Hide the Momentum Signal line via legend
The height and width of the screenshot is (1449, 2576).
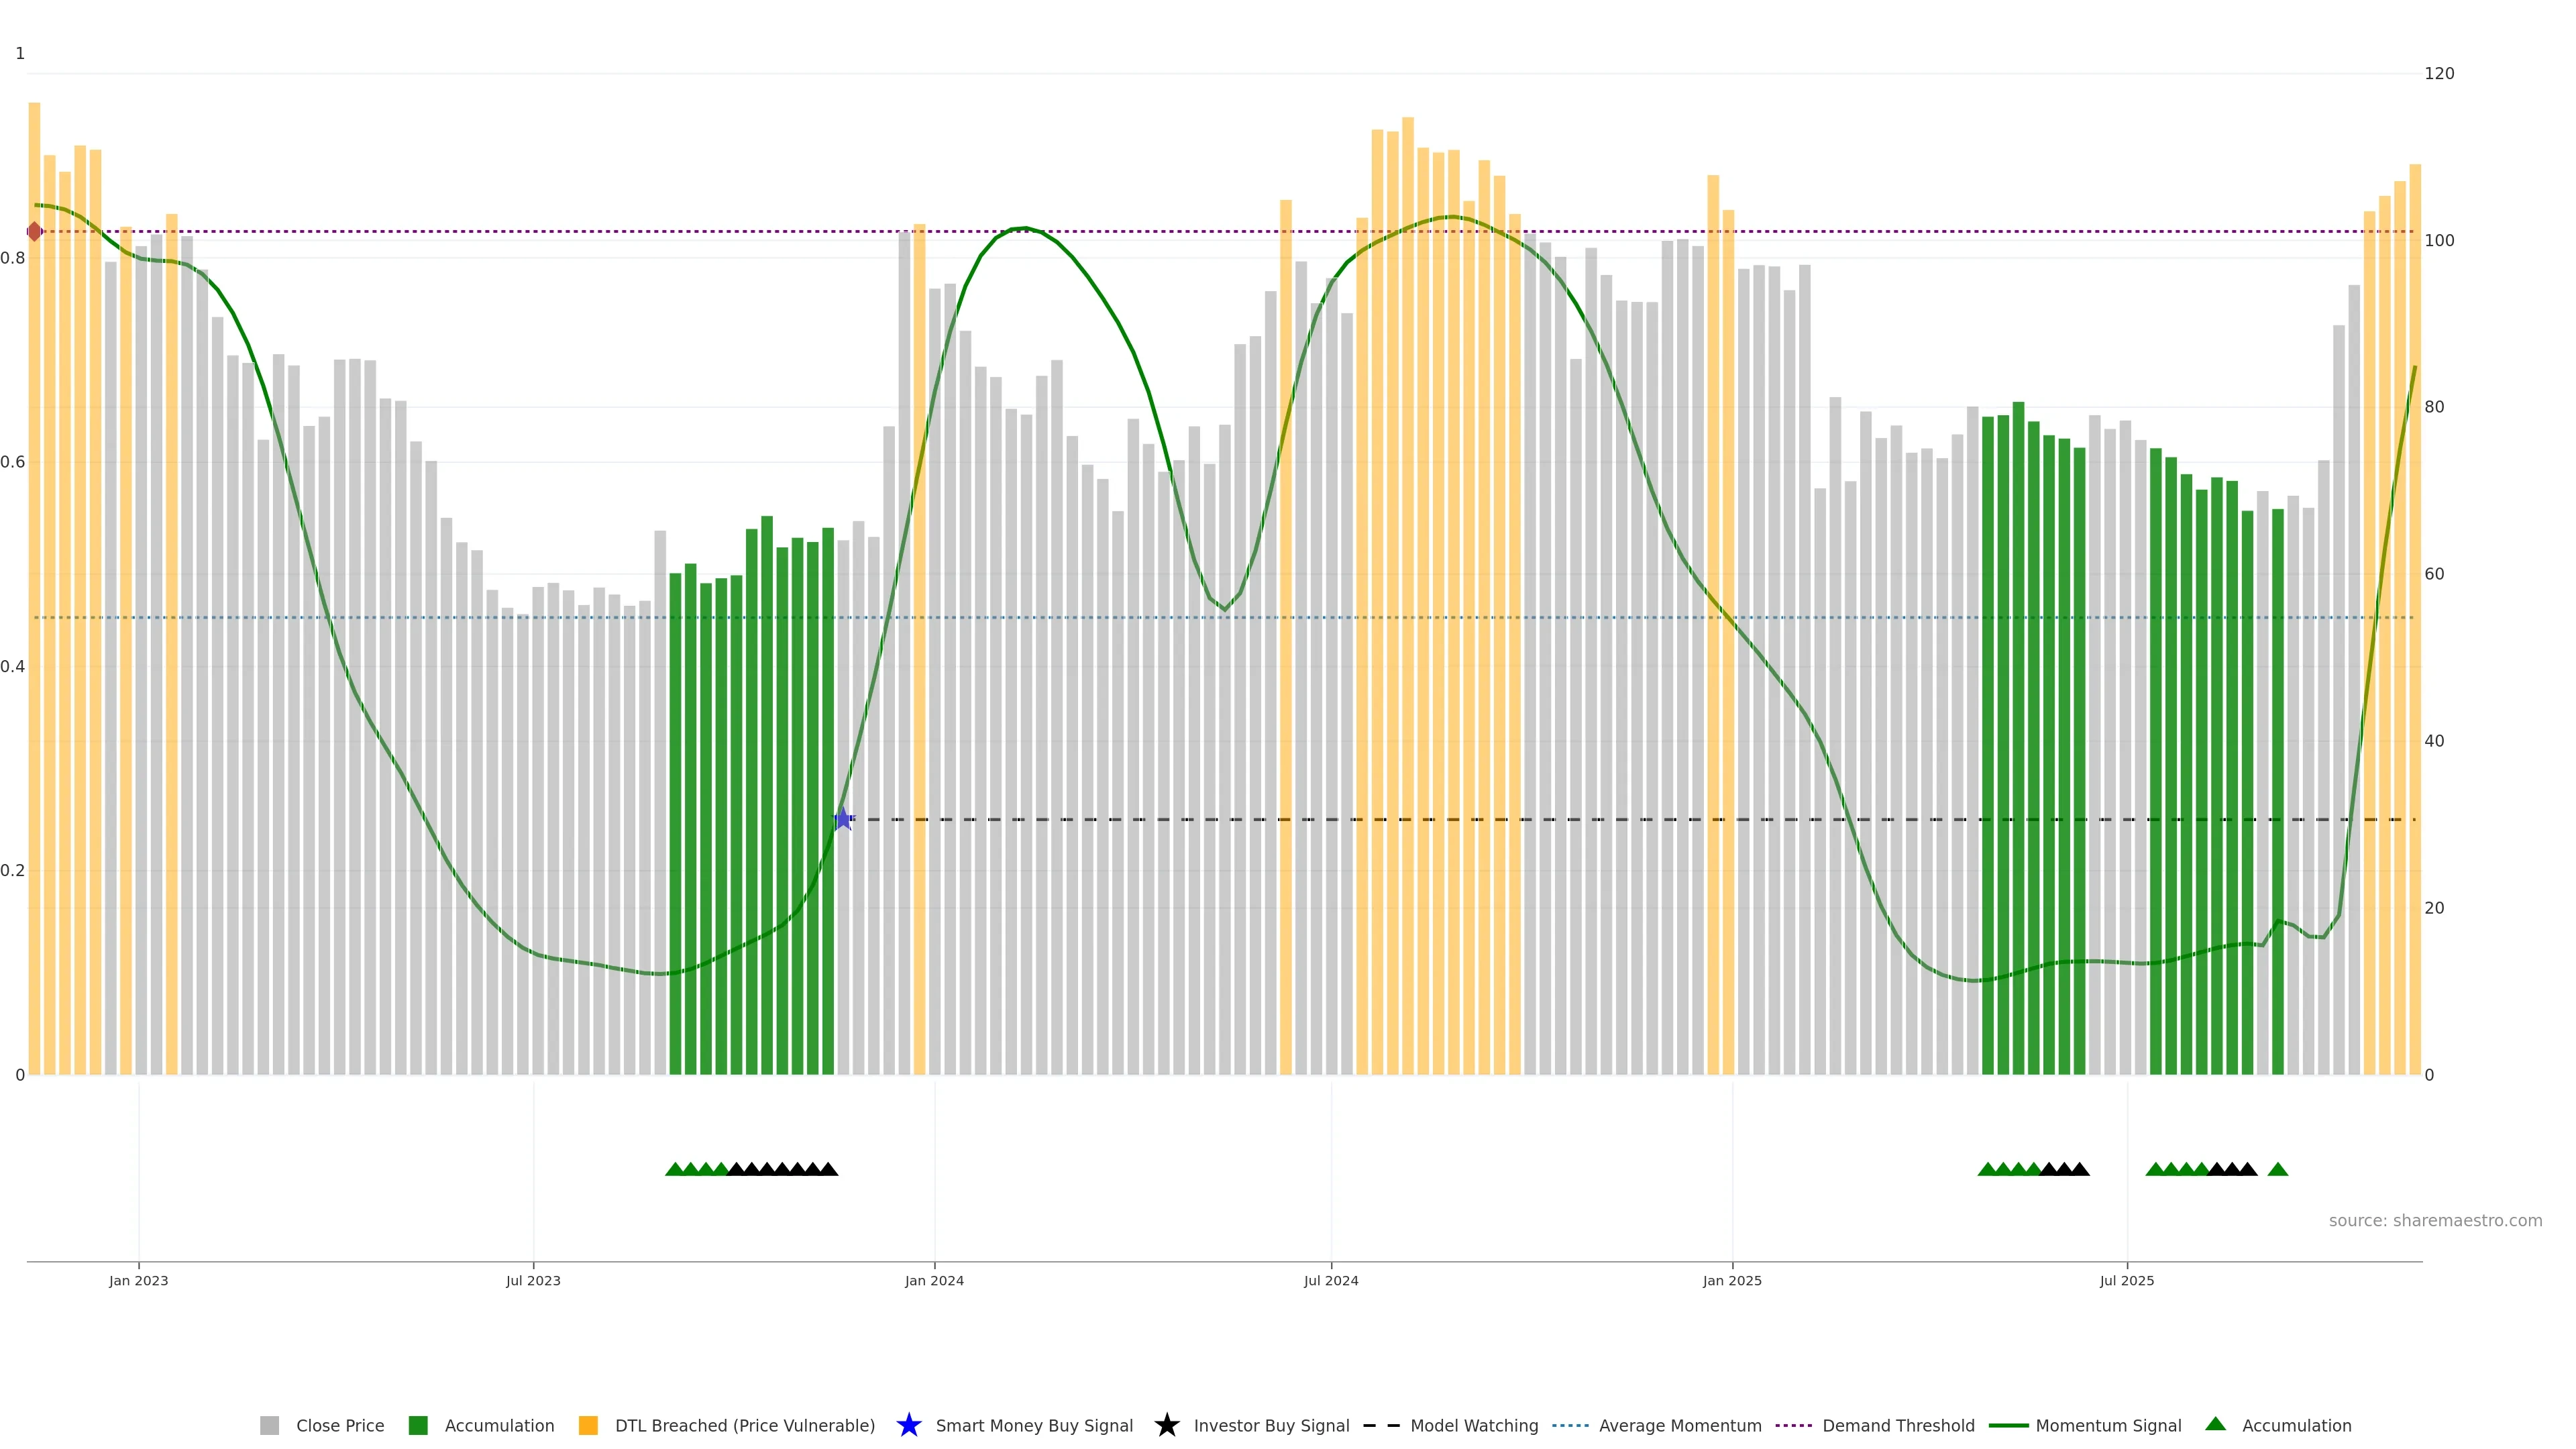pos(2108,1426)
